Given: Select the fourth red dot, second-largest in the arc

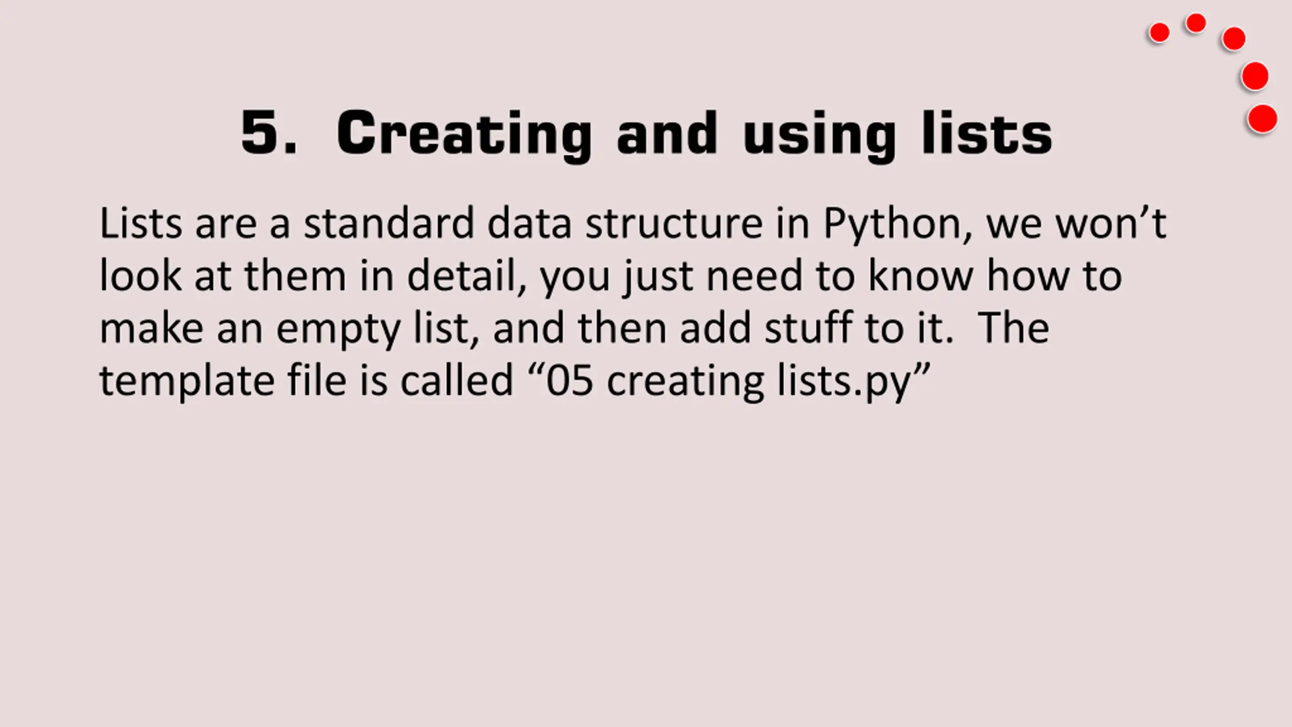Looking at the screenshot, I should pos(1255,77).
